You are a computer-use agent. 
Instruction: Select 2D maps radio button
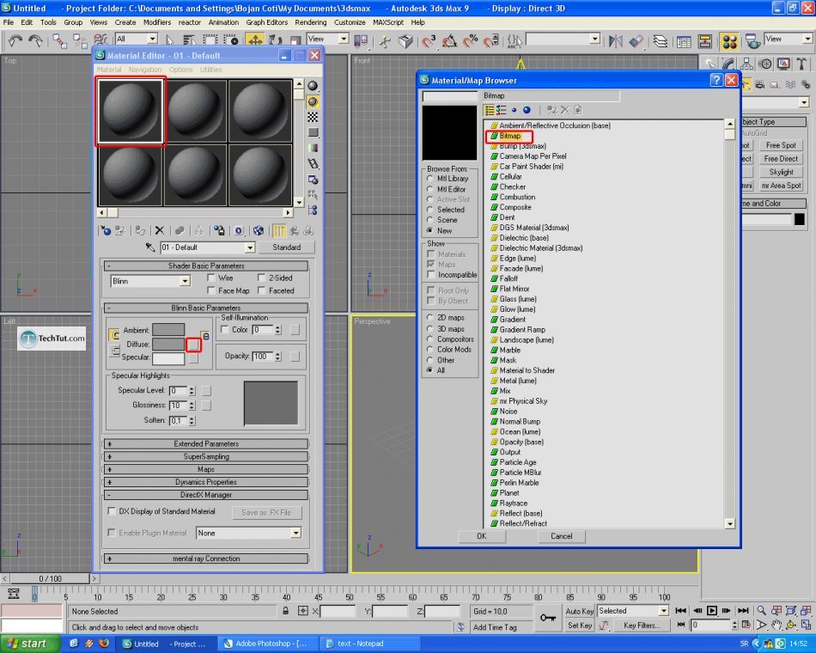pyautogui.click(x=429, y=317)
